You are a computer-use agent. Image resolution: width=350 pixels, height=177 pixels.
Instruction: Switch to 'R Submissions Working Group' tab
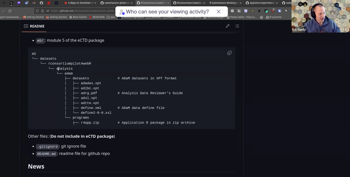pyautogui.click(x=223, y=3)
